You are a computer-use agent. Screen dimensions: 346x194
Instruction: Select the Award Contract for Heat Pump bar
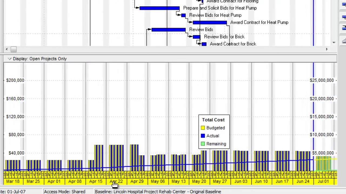click(x=210, y=23)
